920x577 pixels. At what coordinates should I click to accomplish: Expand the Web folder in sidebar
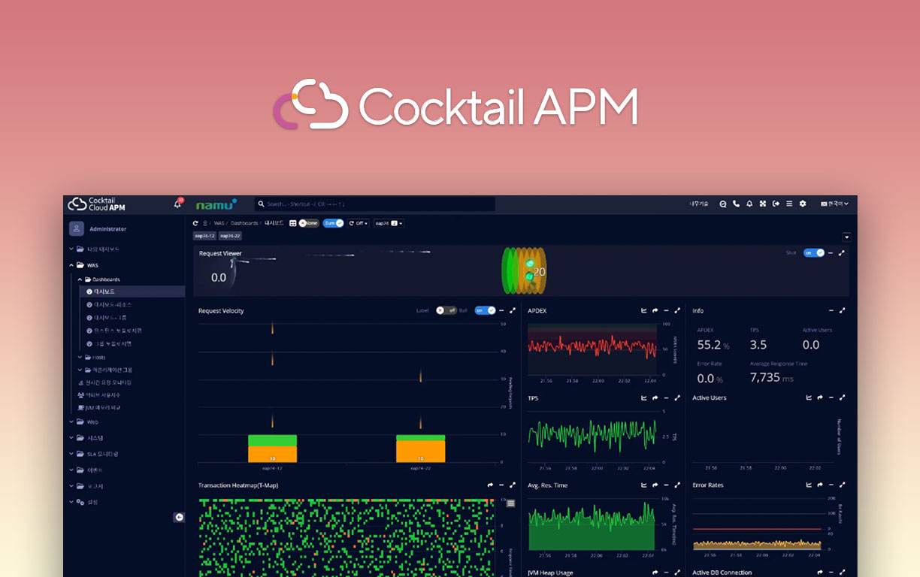[x=92, y=422]
